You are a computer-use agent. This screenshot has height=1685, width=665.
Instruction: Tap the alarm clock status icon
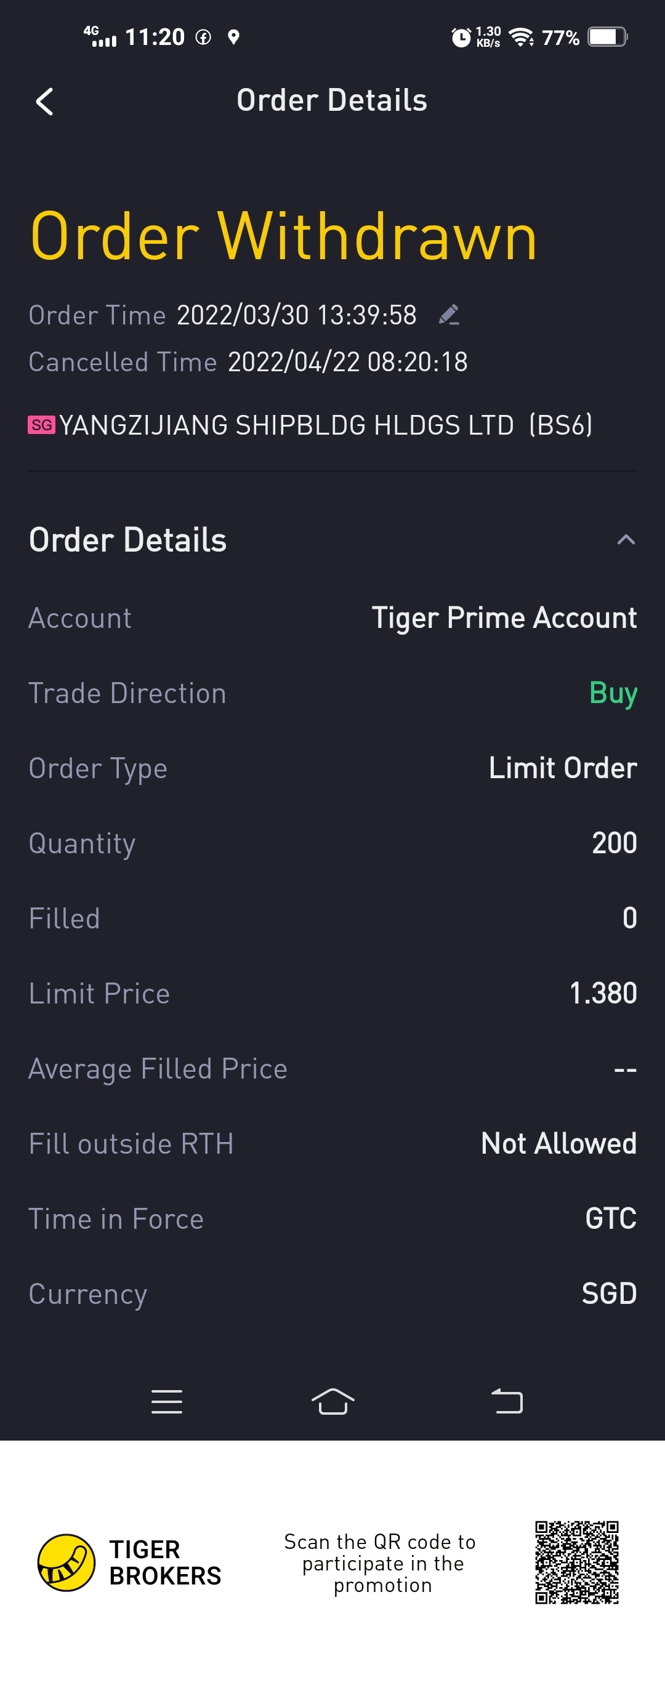[x=461, y=38]
